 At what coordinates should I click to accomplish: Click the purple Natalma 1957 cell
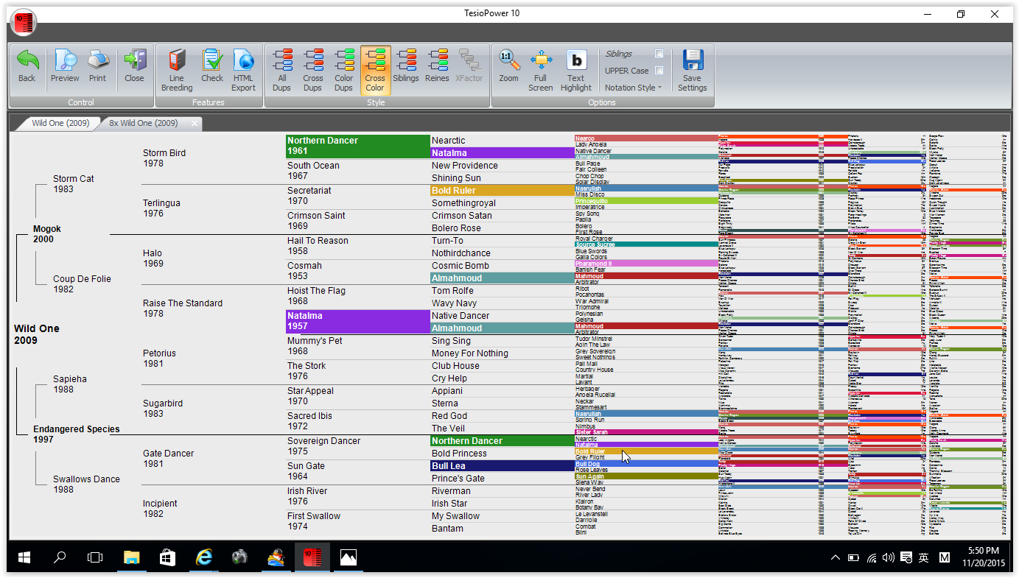(x=357, y=321)
